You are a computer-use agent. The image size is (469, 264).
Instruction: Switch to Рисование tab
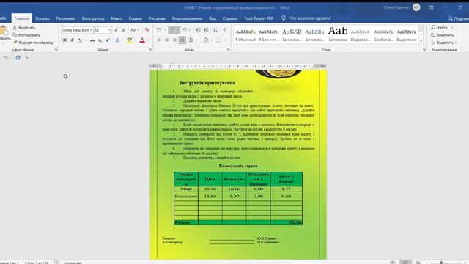65,18
